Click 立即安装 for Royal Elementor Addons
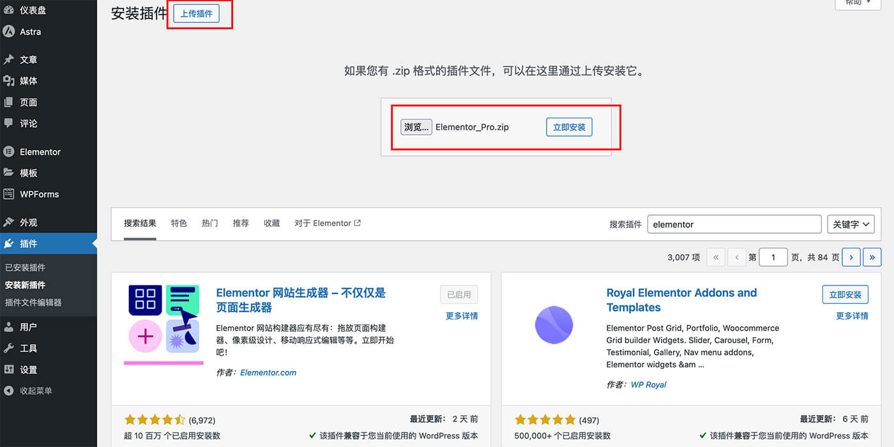The width and height of the screenshot is (894, 447). click(845, 294)
